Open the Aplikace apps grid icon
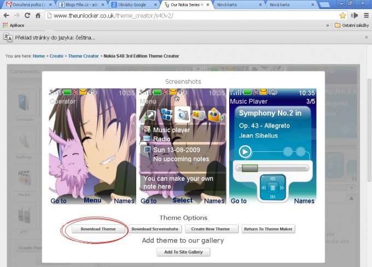The height and width of the screenshot is (267, 372). (5, 25)
